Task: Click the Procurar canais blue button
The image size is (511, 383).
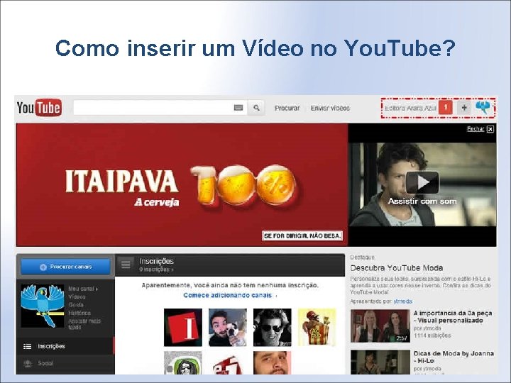Action: [65, 267]
